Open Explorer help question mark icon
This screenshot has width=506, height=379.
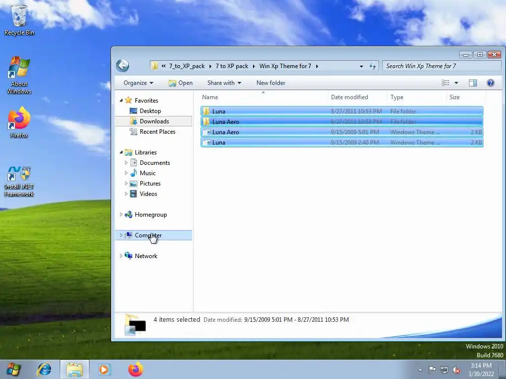pos(491,83)
